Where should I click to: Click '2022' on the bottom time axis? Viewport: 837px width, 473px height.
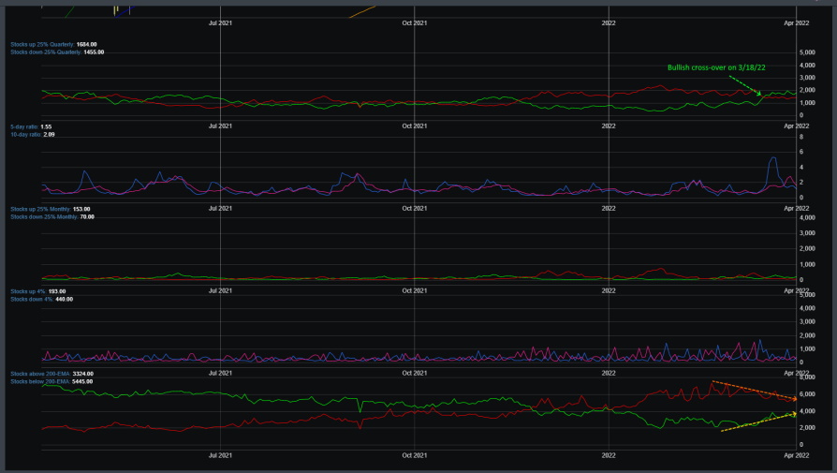pos(609,455)
